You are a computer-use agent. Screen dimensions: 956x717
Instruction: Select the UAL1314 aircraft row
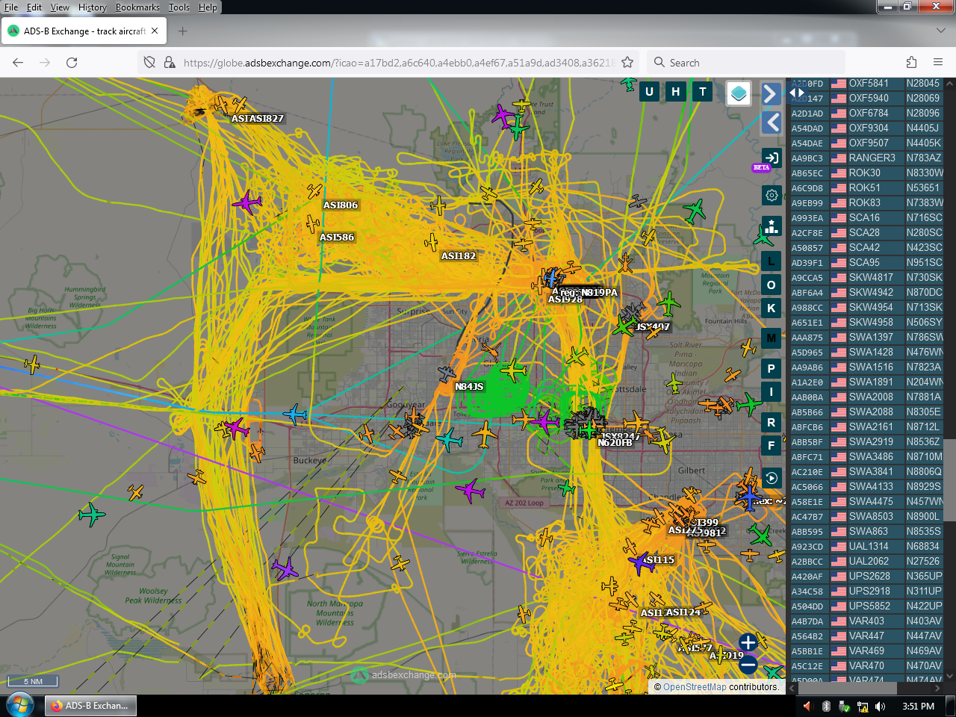[x=867, y=547]
